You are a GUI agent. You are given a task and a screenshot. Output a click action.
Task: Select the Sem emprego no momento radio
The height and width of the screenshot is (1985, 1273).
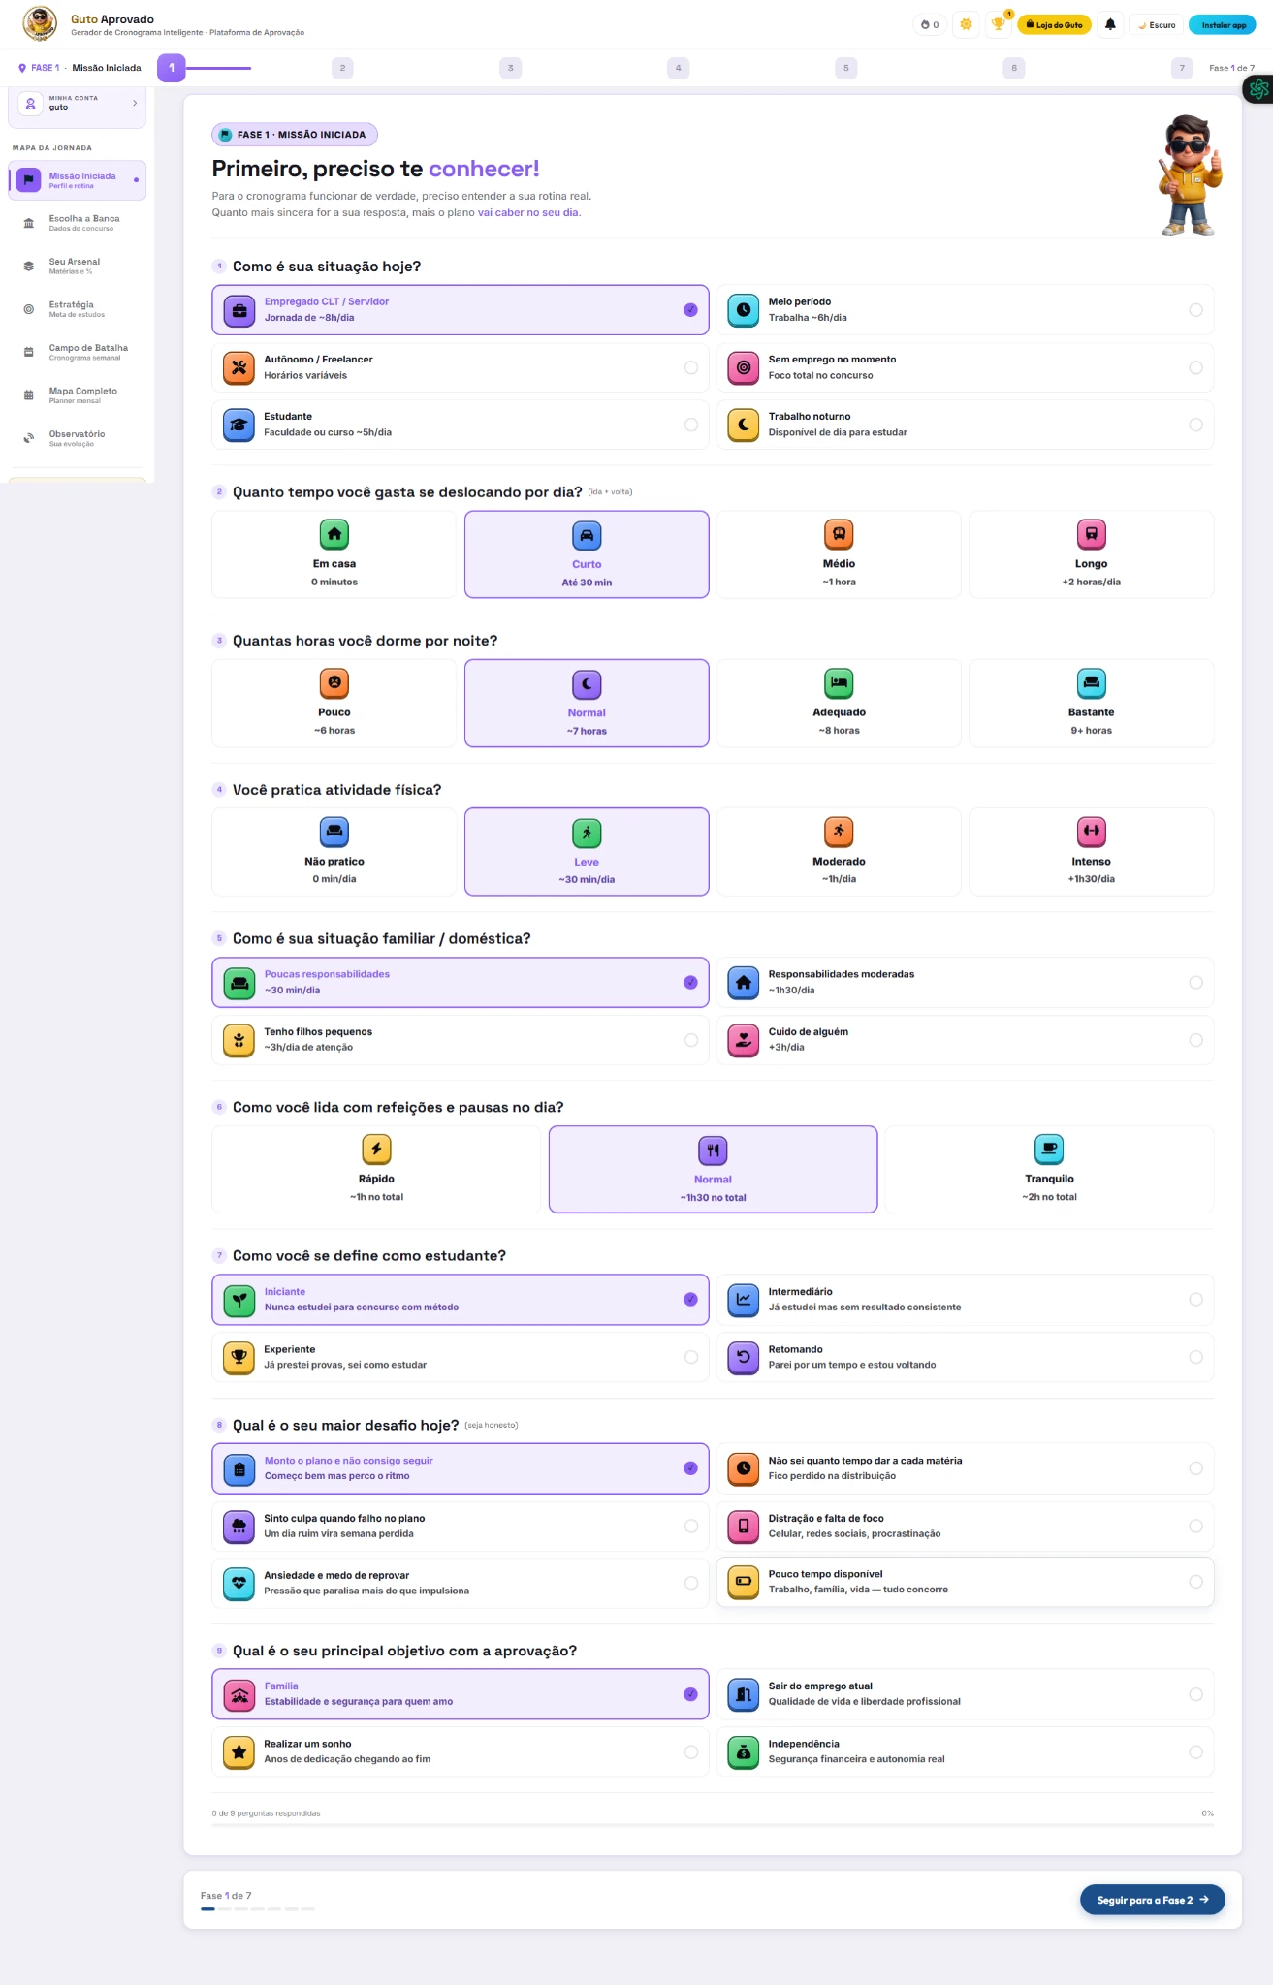(1195, 367)
